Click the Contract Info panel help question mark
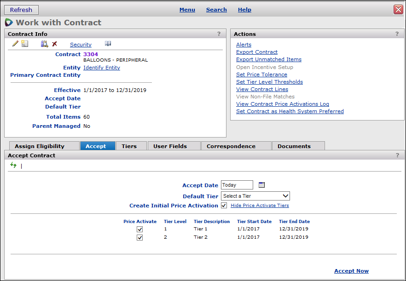 219,34
